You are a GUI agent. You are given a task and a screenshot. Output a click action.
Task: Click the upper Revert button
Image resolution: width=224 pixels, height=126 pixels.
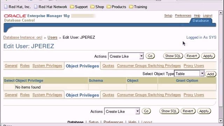pos(192,56)
